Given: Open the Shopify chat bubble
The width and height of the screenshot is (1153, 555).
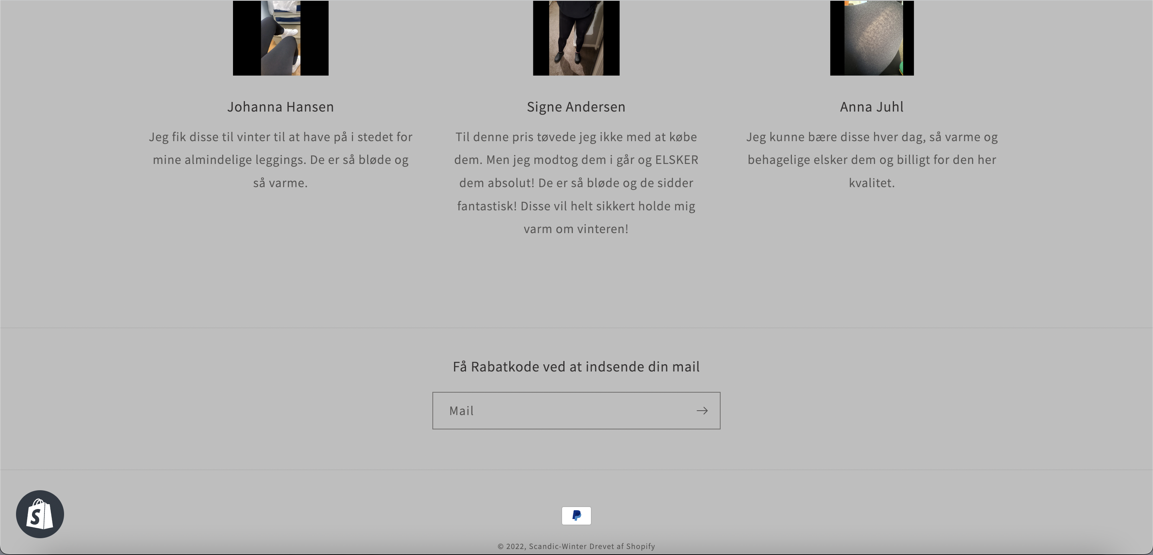Looking at the screenshot, I should point(40,514).
